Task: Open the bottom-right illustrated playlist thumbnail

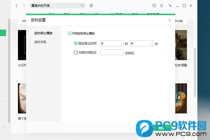Action: (x=181, y=98)
